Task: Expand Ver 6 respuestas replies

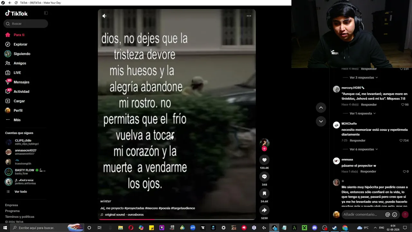Action: [364, 149]
